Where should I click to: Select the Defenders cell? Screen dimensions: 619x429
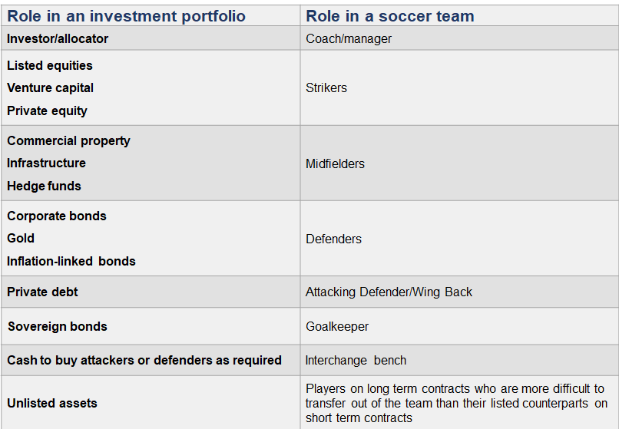(x=333, y=239)
